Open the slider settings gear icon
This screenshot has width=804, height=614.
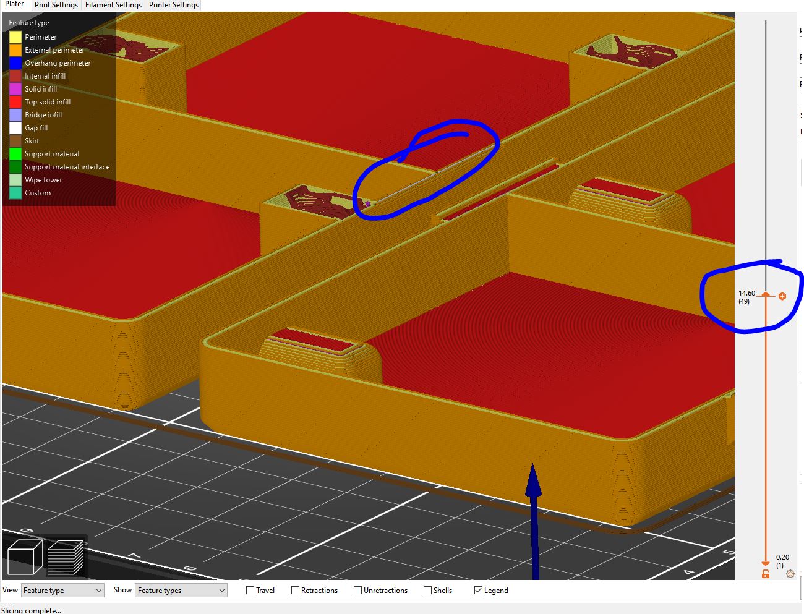tap(790, 574)
